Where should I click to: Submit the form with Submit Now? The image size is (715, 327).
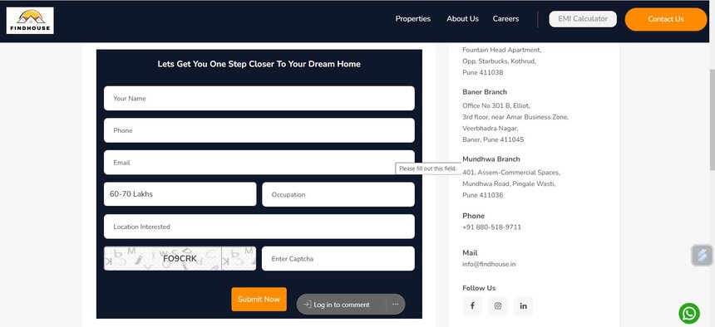259,300
